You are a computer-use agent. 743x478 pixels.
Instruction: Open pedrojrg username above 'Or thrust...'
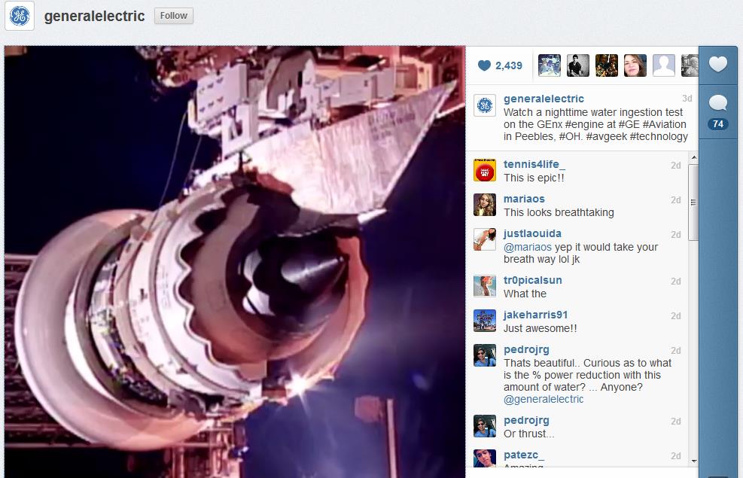[x=526, y=420]
